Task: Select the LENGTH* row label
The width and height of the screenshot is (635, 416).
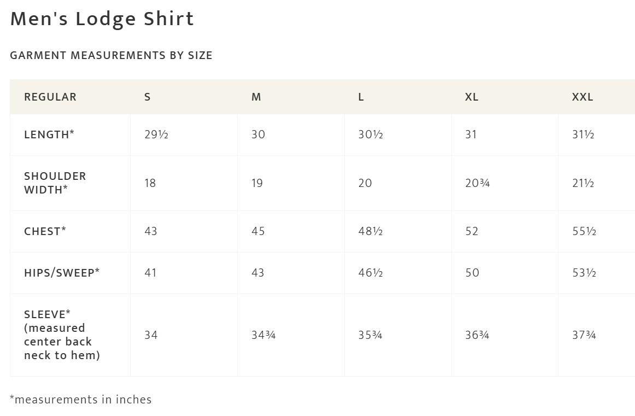Action: point(49,134)
